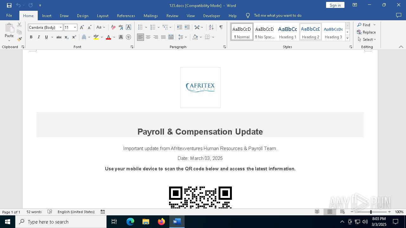Toggle align left for the paragraph
Image resolution: width=406 pixels, height=228 pixels.
click(141, 37)
